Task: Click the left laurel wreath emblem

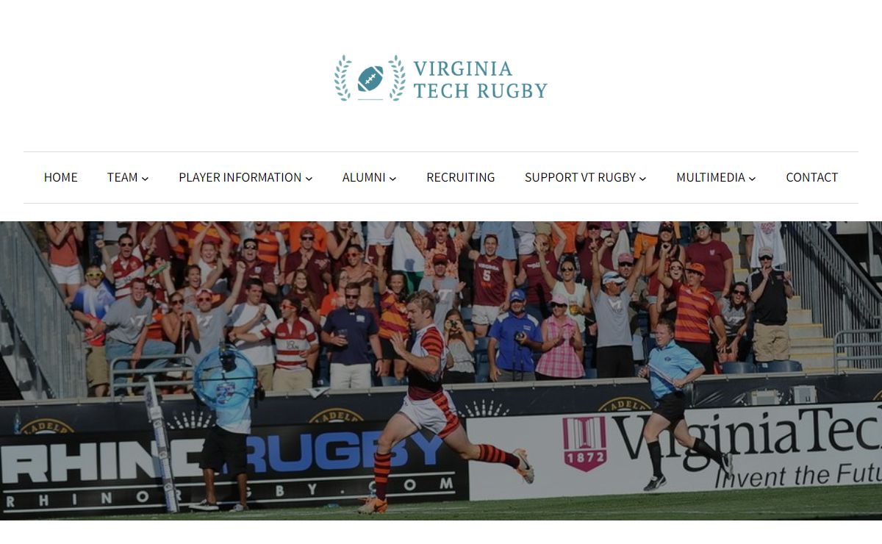Action: 343,78
